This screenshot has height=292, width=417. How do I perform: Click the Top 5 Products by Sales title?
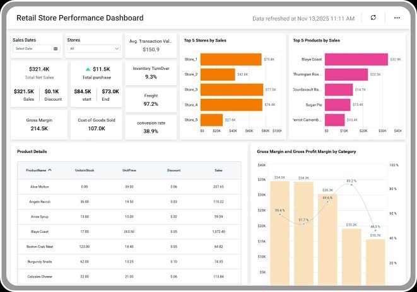317,40
